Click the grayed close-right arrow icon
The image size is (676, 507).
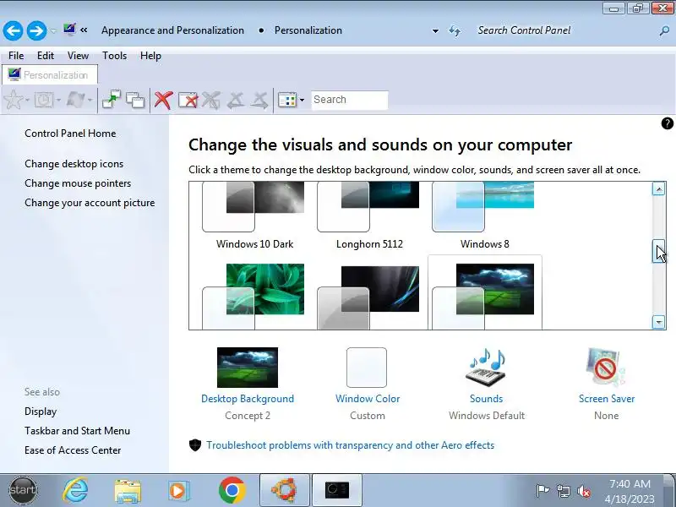(259, 100)
